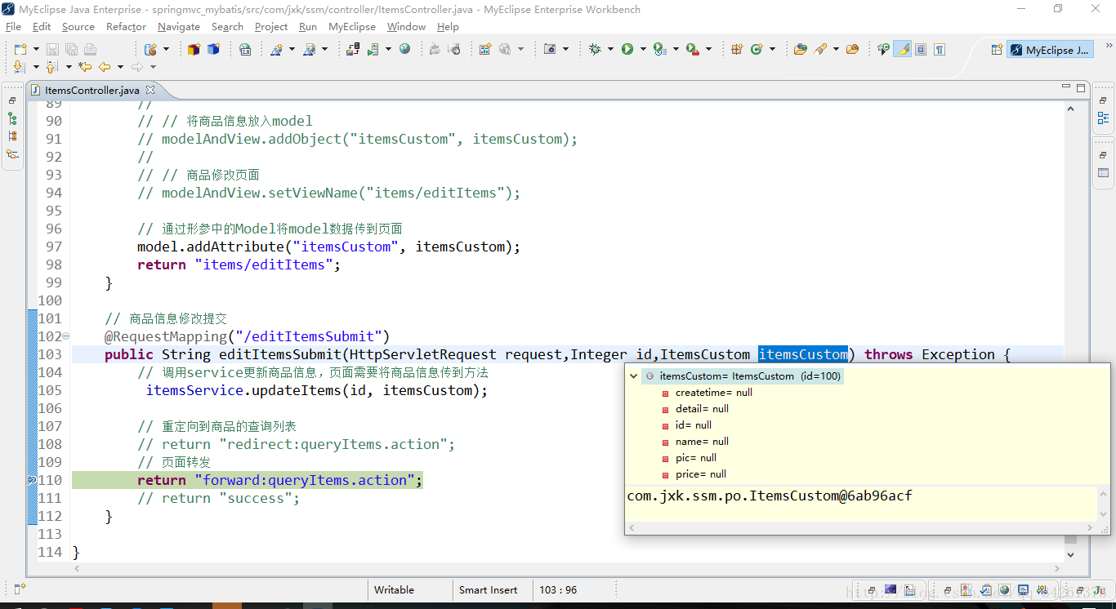Open the Refactor menu
Image resolution: width=1116 pixels, height=609 pixels.
click(x=126, y=27)
